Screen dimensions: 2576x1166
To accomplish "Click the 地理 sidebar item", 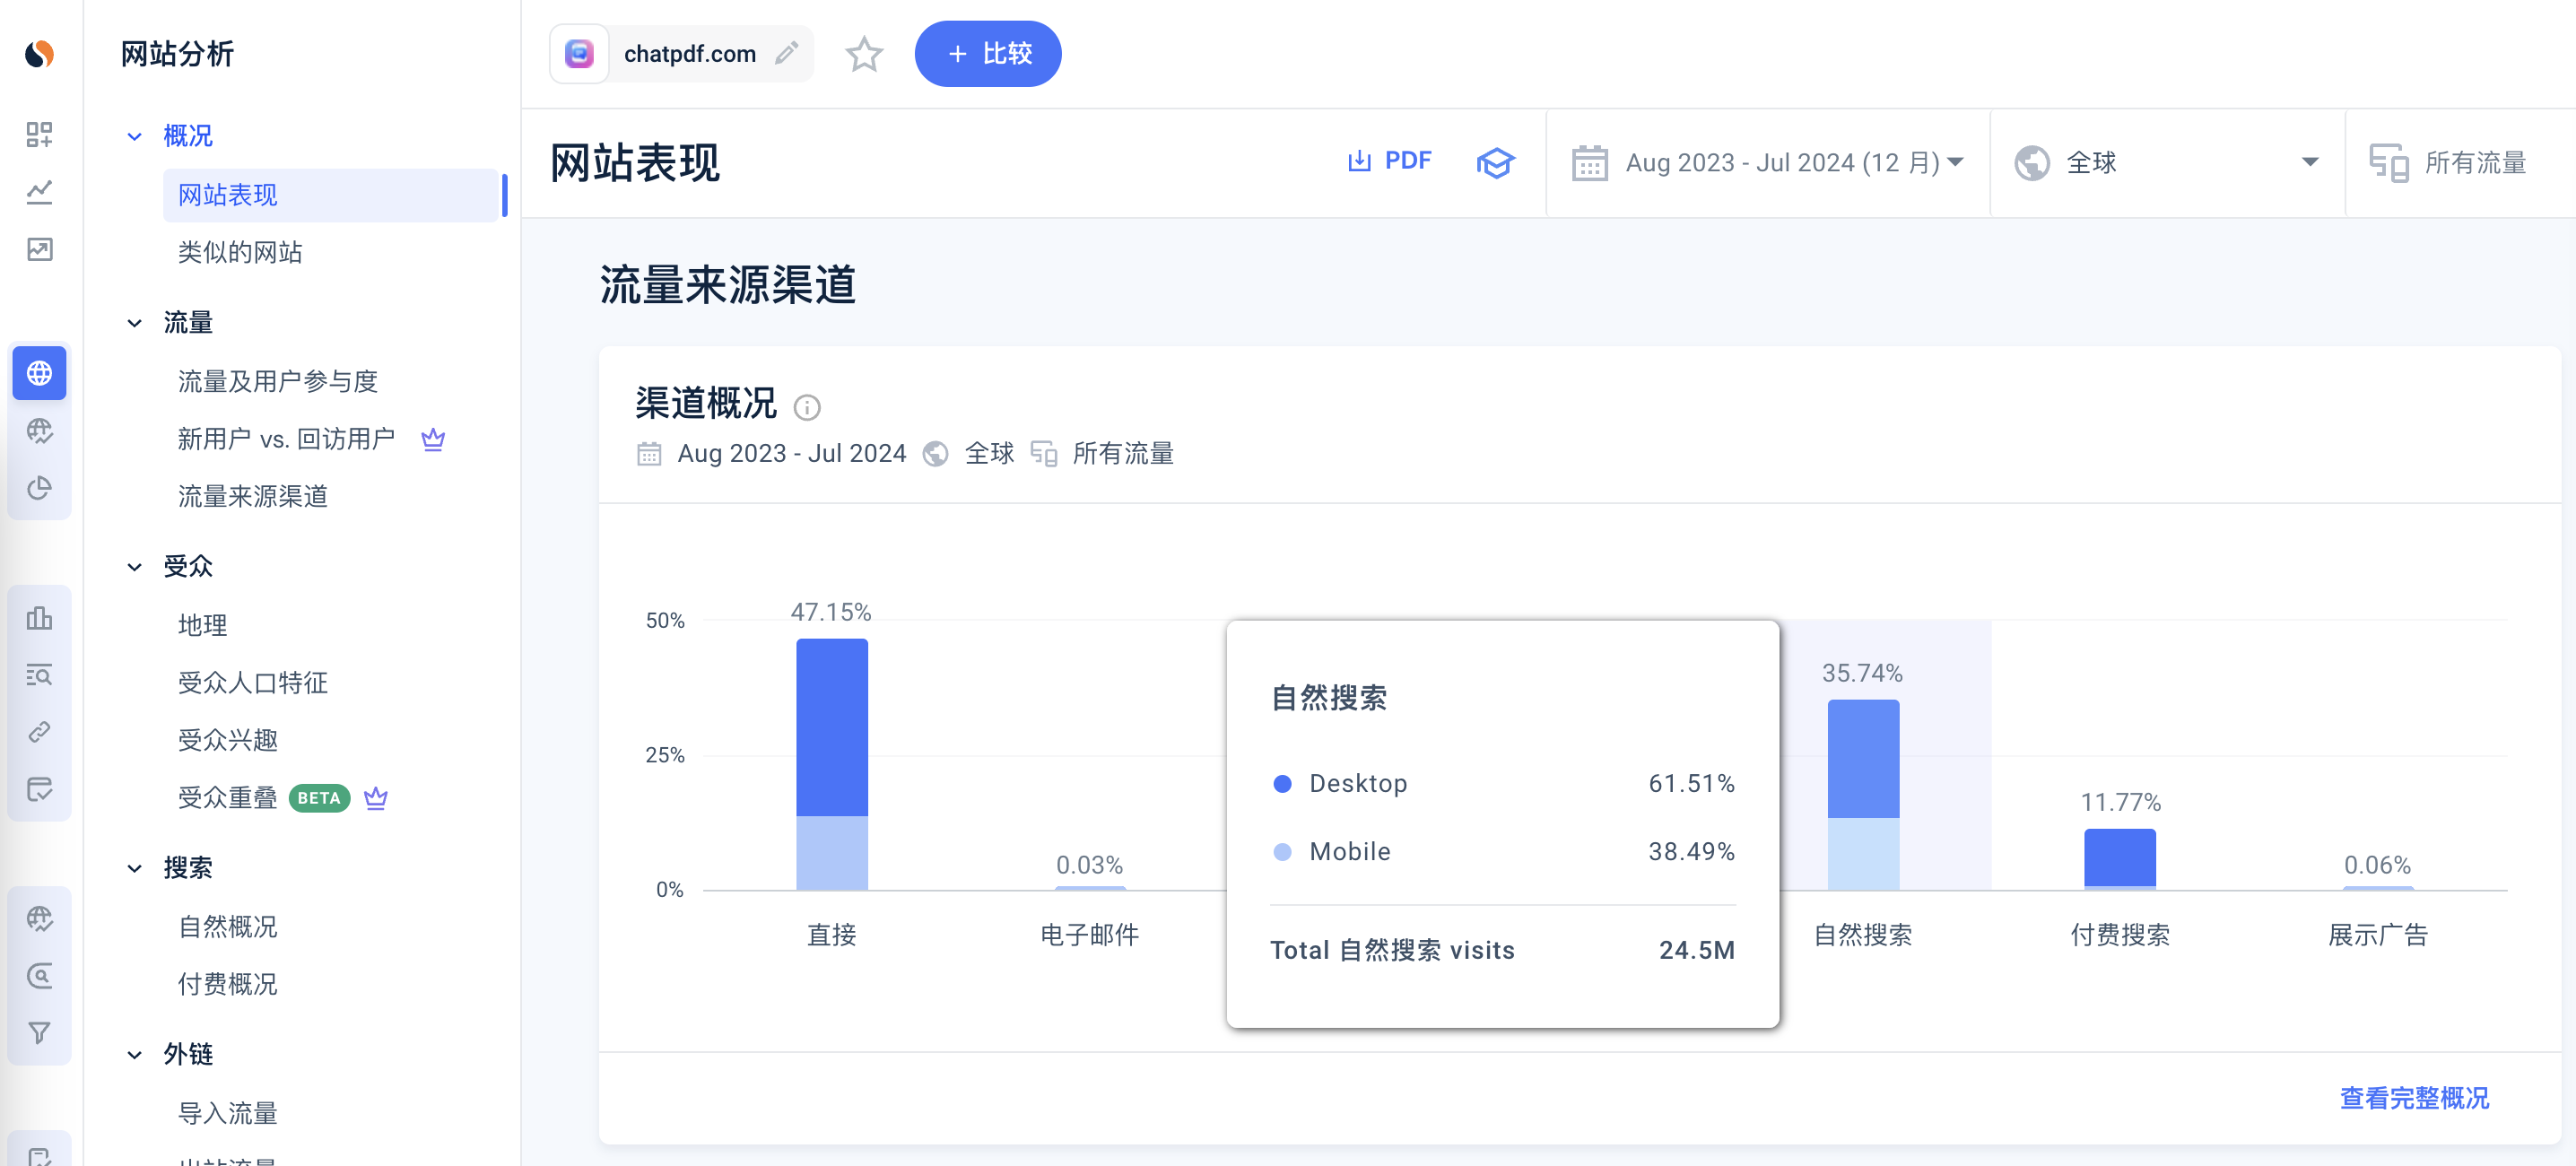I will point(203,625).
